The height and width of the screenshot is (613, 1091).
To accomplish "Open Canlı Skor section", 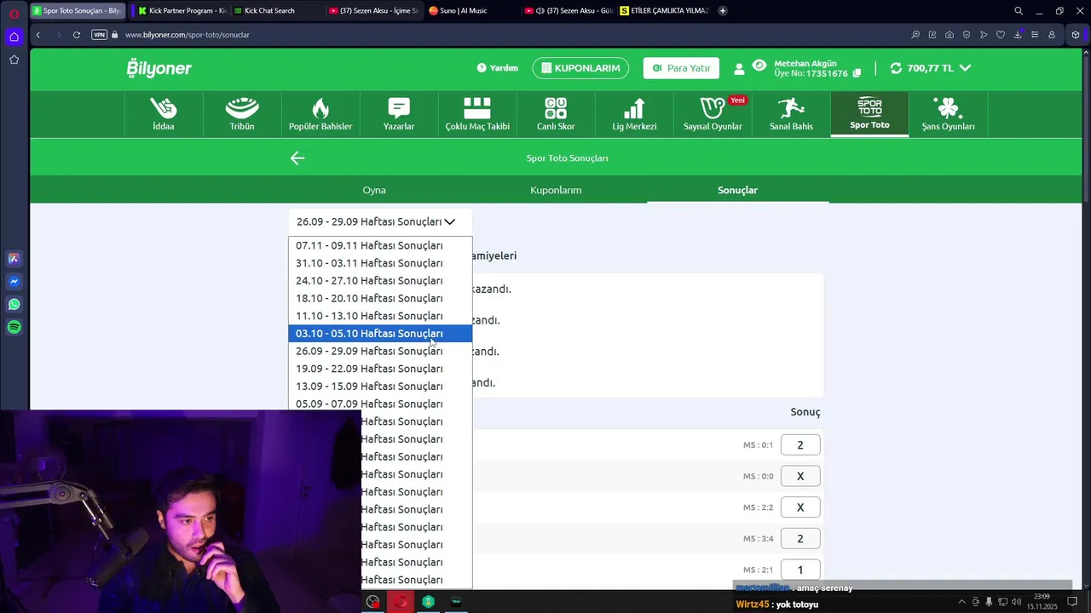I will coord(556,114).
